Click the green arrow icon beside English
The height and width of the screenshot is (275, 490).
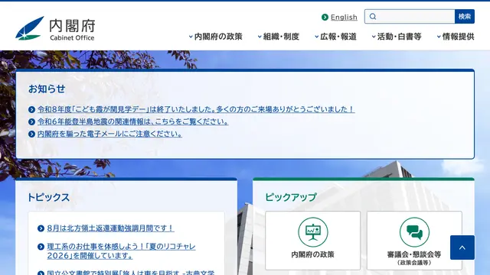325,17
